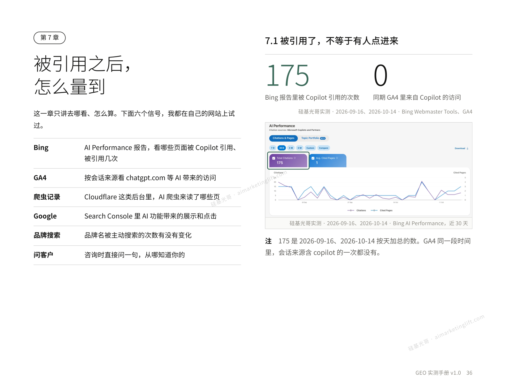Click the 品牌搜索 row label

pyautogui.click(x=47, y=235)
